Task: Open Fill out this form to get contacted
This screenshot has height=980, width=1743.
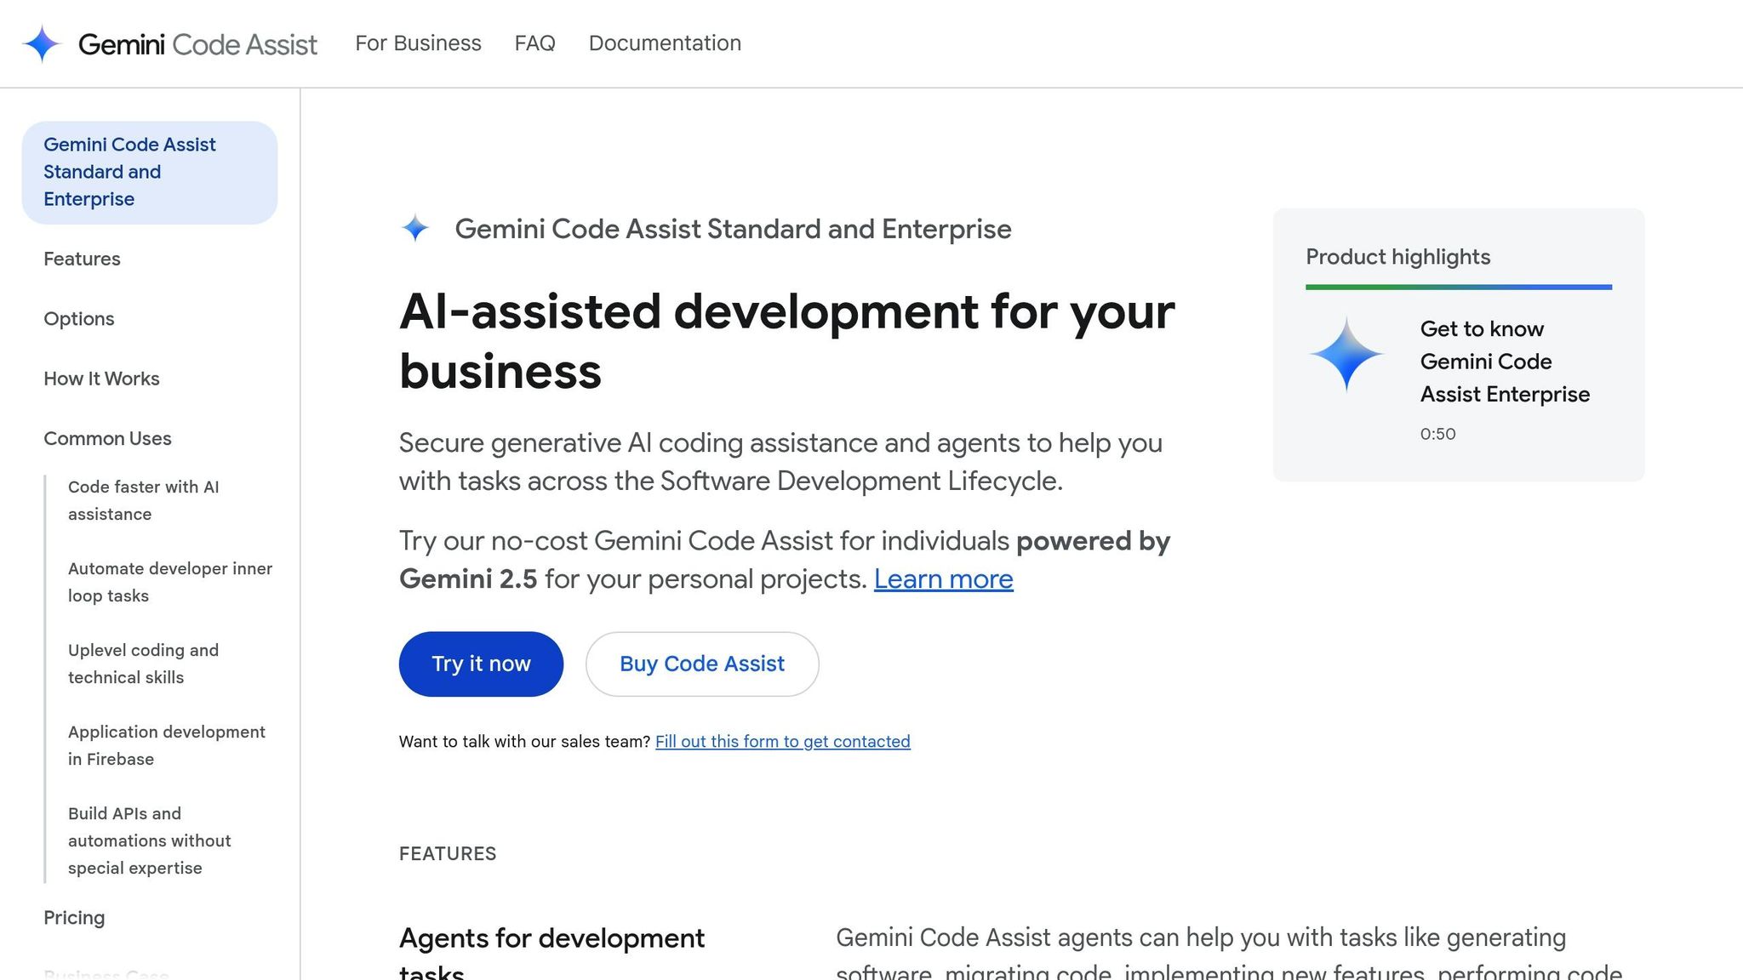Action: coord(782,742)
